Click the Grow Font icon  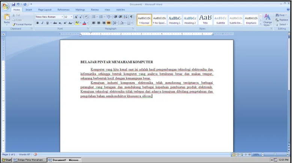[76, 17]
